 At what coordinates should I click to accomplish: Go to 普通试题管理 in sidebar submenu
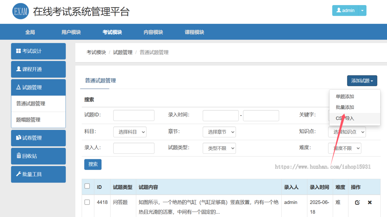pos(38,104)
